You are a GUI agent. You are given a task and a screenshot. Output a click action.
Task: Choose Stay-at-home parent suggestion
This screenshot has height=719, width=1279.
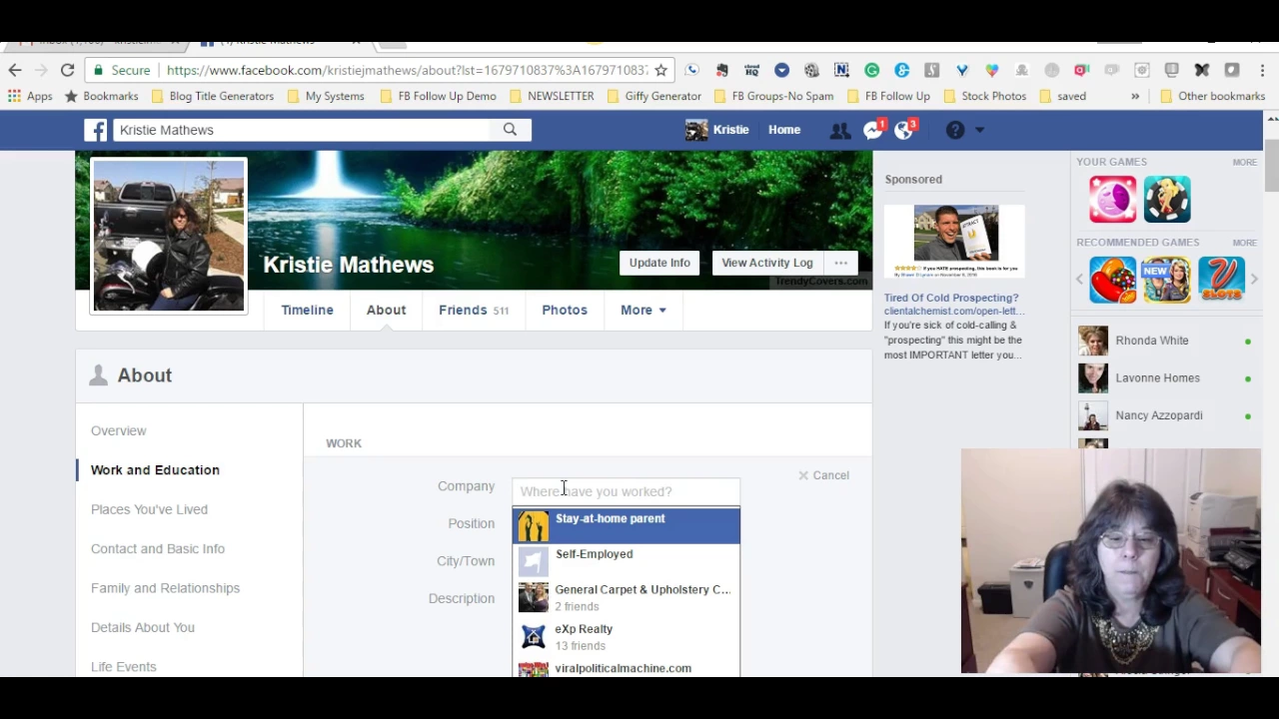(x=627, y=526)
